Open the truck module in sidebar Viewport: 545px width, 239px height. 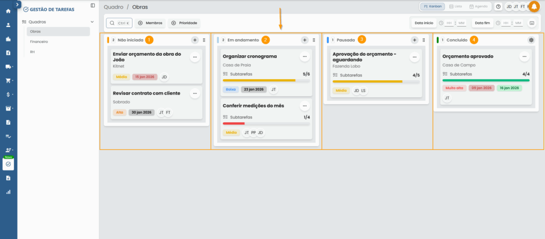[8, 67]
